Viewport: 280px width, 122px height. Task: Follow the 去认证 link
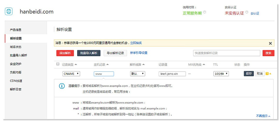click(x=255, y=13)
